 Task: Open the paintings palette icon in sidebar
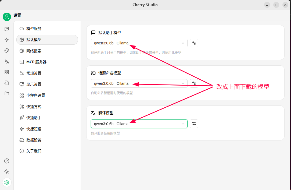[x=7, y=51]
